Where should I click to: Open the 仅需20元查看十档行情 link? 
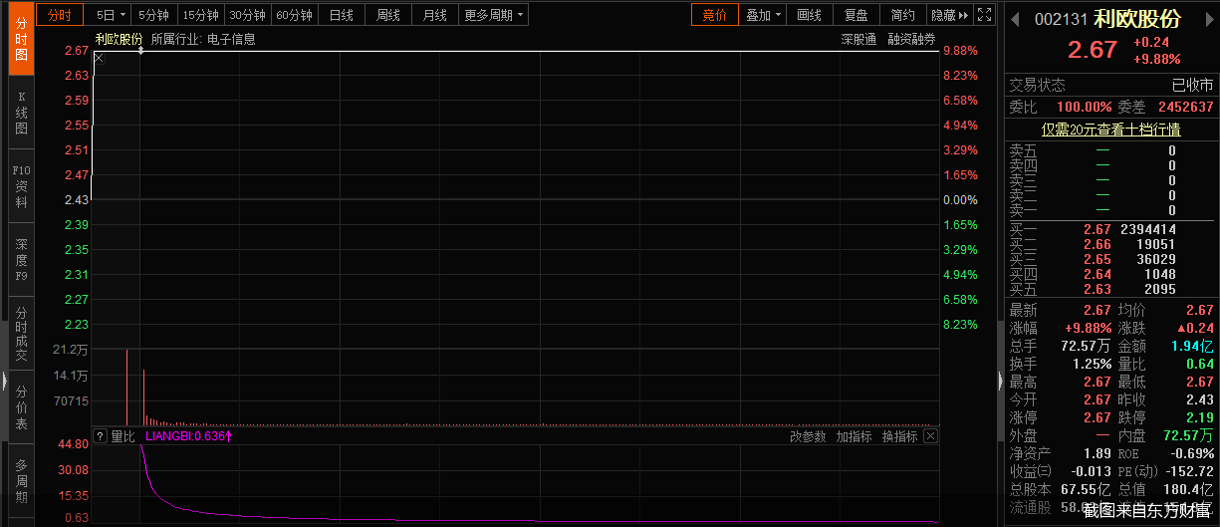(1111, 130)
